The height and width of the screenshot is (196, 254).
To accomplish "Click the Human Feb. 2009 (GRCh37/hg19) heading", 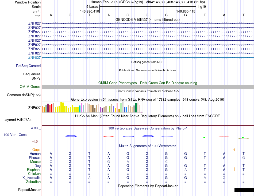I will point(117,2).
